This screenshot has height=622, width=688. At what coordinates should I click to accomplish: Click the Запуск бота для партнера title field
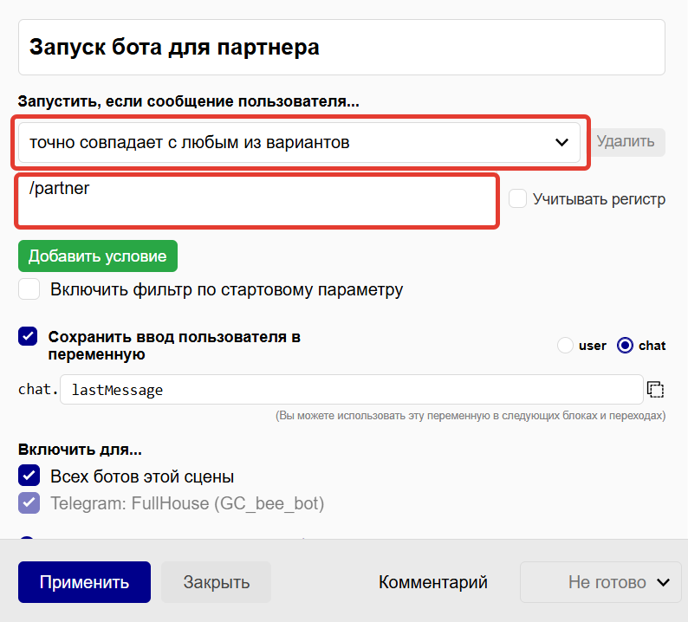click(341, 48)
